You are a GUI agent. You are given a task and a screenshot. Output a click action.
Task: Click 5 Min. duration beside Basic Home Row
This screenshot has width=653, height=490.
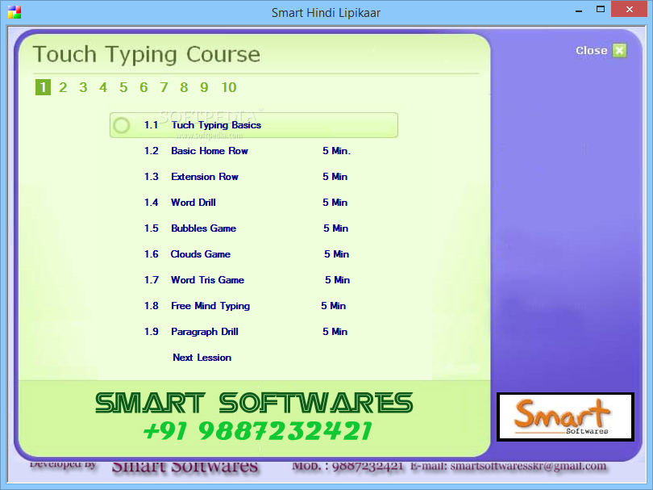click(336, 151)
